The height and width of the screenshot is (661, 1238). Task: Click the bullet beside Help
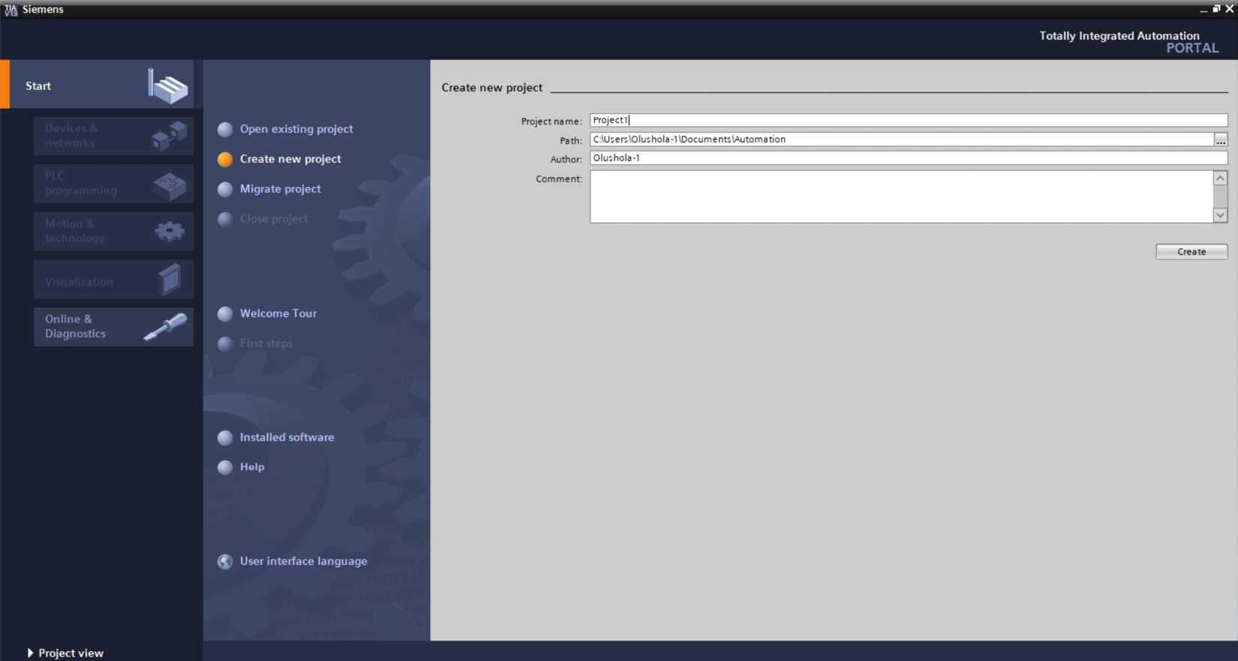pos(225,467)
